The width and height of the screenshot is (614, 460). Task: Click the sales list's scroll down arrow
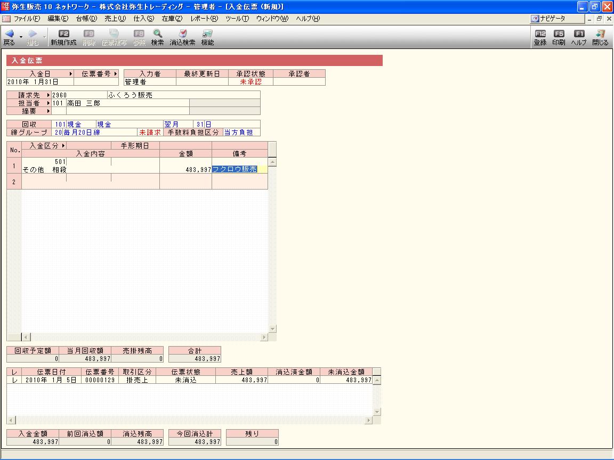(x=377, y=412)
